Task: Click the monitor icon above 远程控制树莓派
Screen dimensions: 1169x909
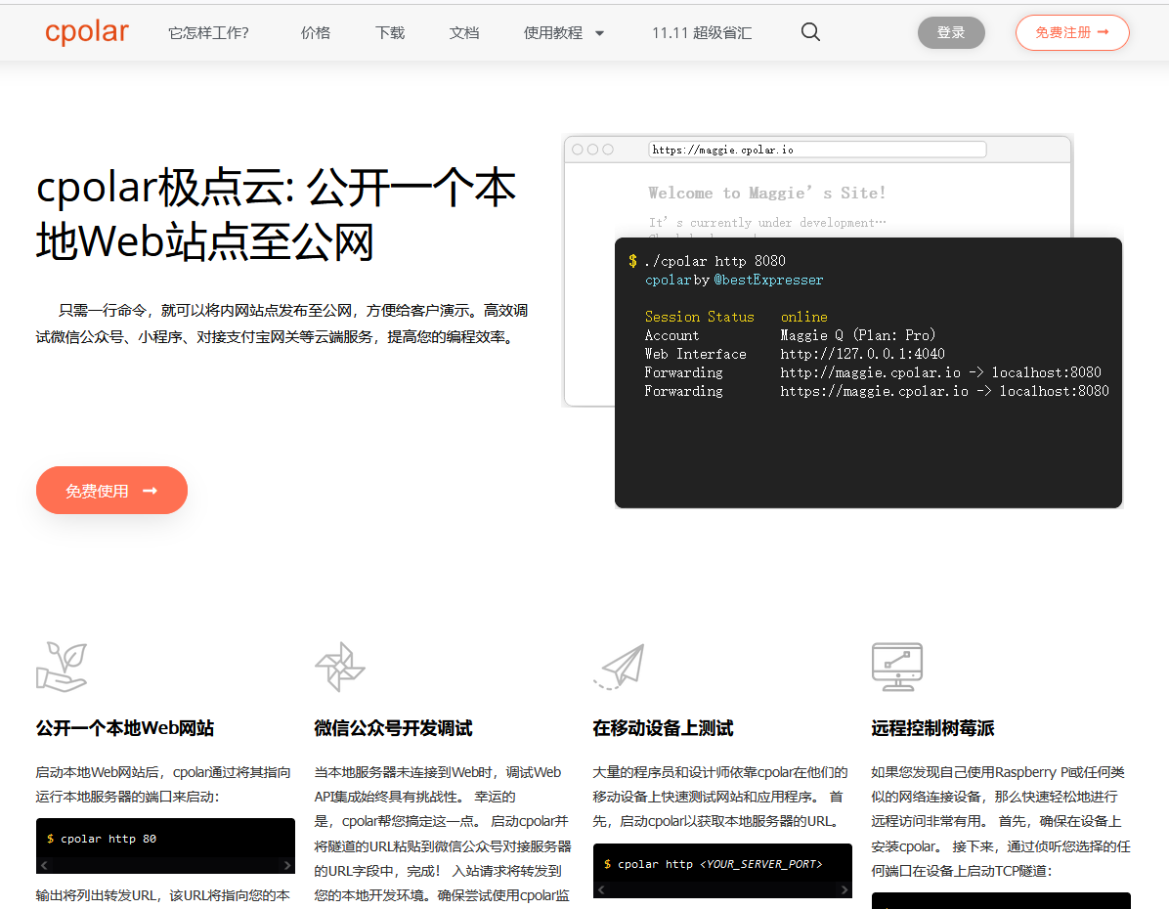Action: pyautogui.click(x=897, y=667)
